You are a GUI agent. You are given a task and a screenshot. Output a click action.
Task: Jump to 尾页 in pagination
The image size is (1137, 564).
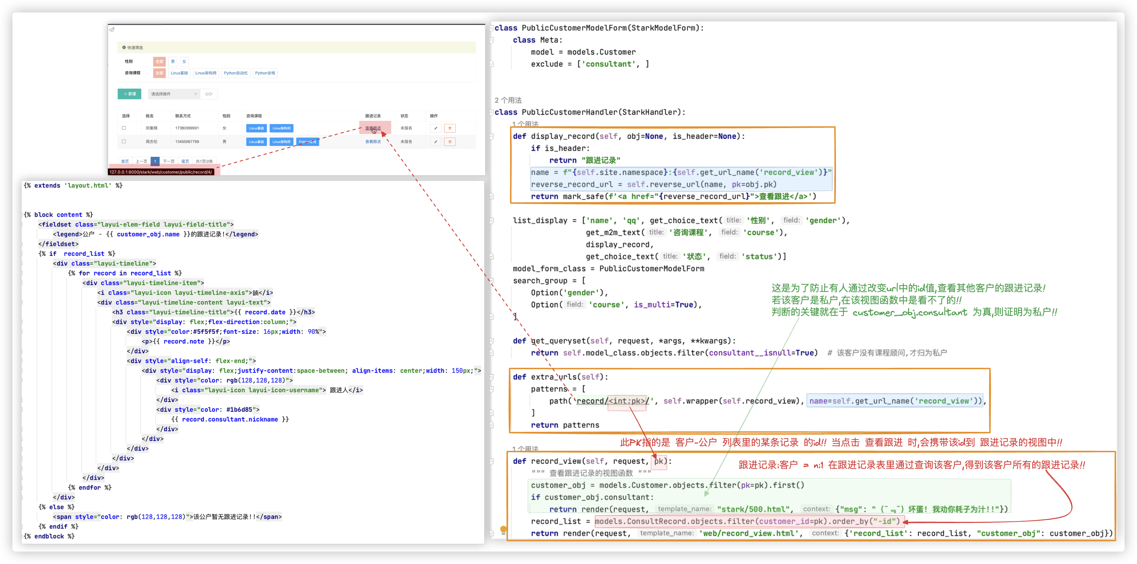(185, 162)
